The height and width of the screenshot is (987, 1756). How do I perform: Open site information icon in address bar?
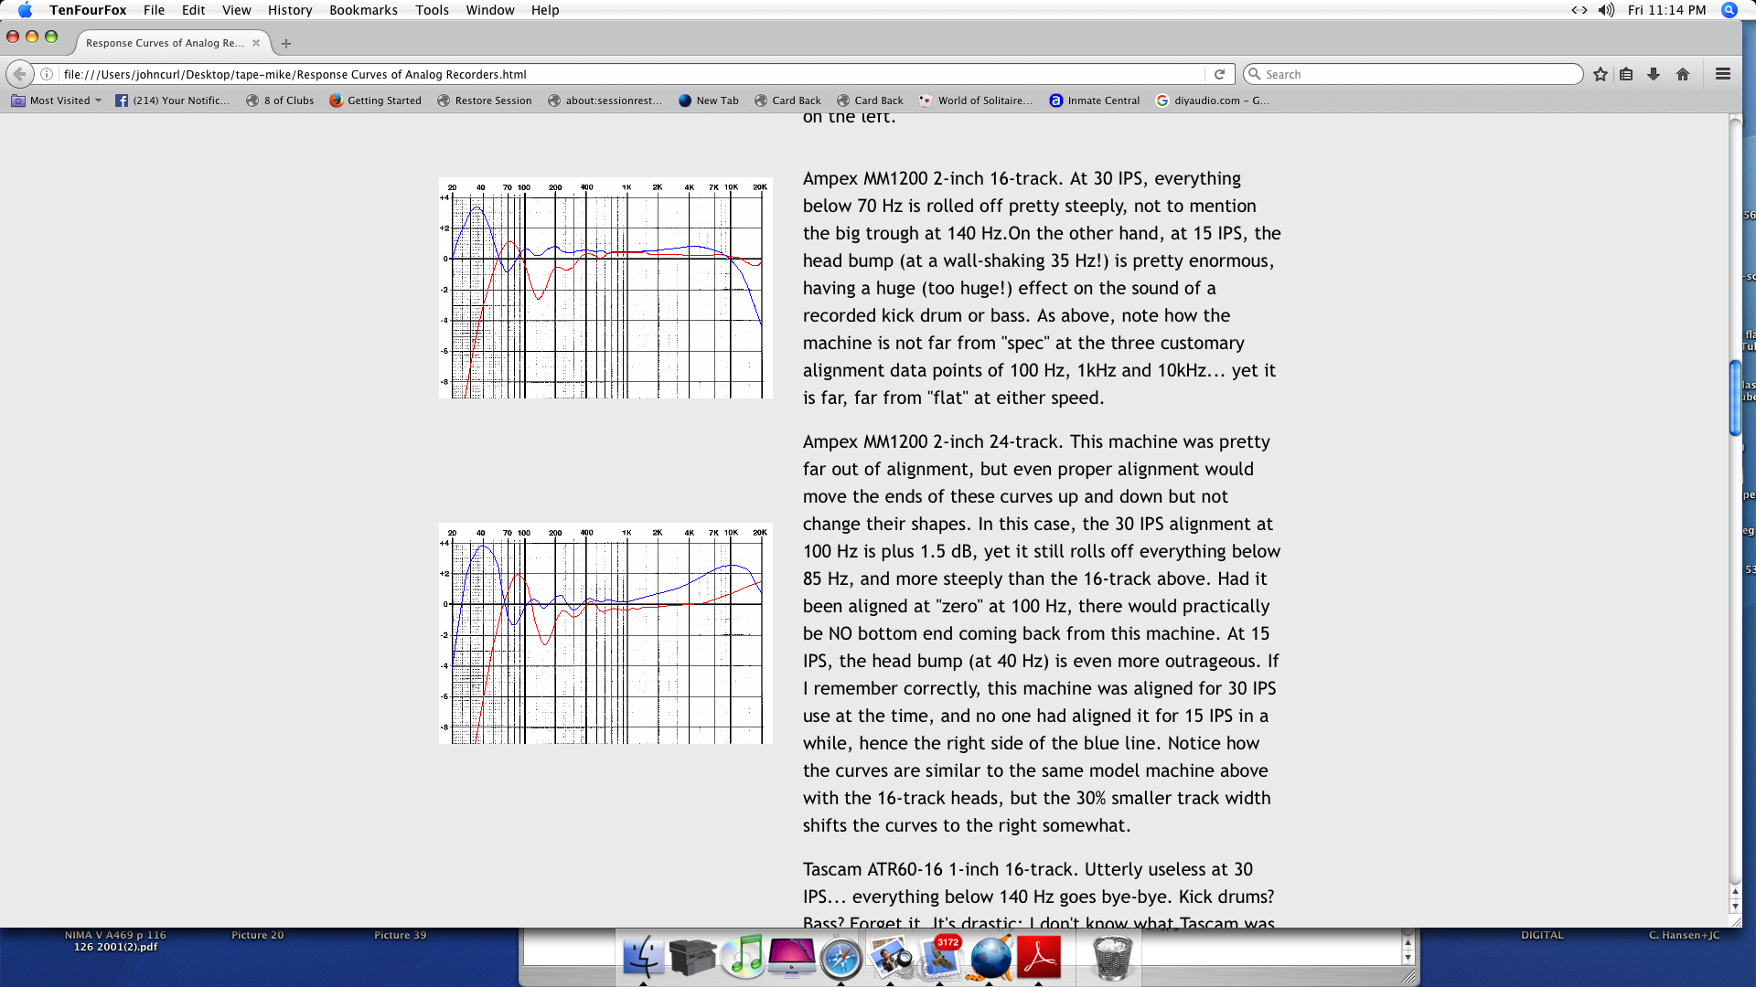coord(47,74)
